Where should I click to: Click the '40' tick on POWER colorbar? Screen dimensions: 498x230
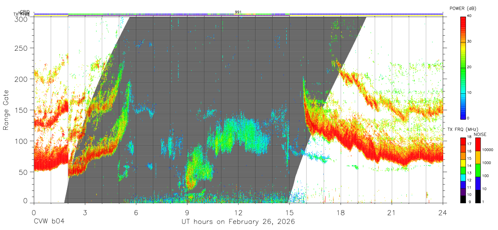coord(469,16)
